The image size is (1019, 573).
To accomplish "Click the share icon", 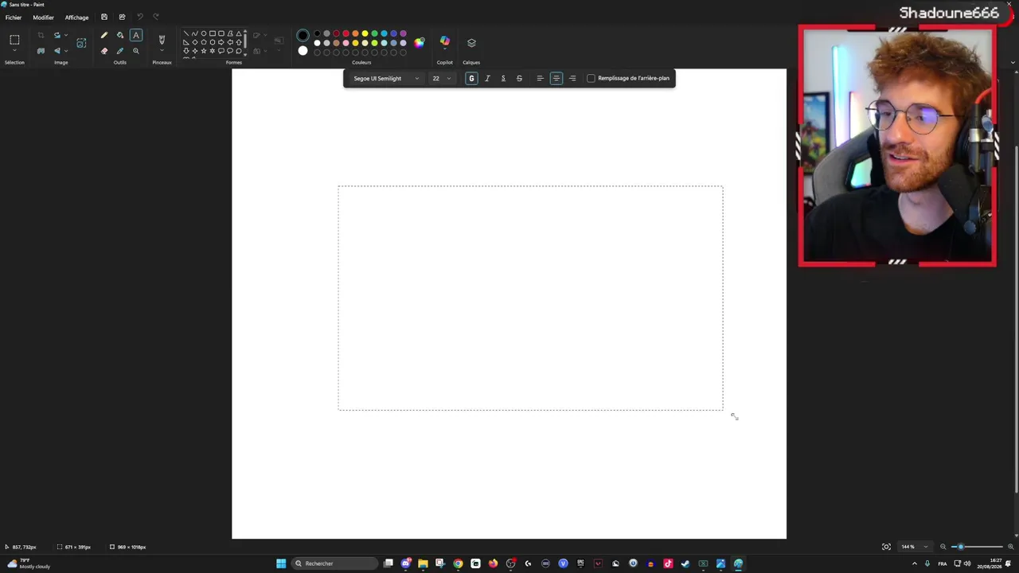I will click(x=122, y=17).
